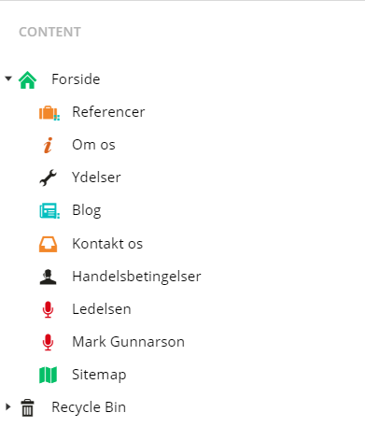Open the Mark Gunnarson content node

point(128,342)
